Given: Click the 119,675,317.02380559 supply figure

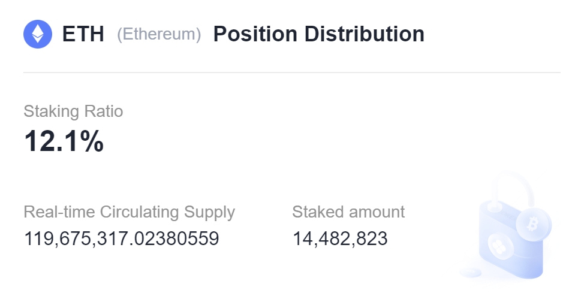Looking at the screenshot, I should pos(122,238).
